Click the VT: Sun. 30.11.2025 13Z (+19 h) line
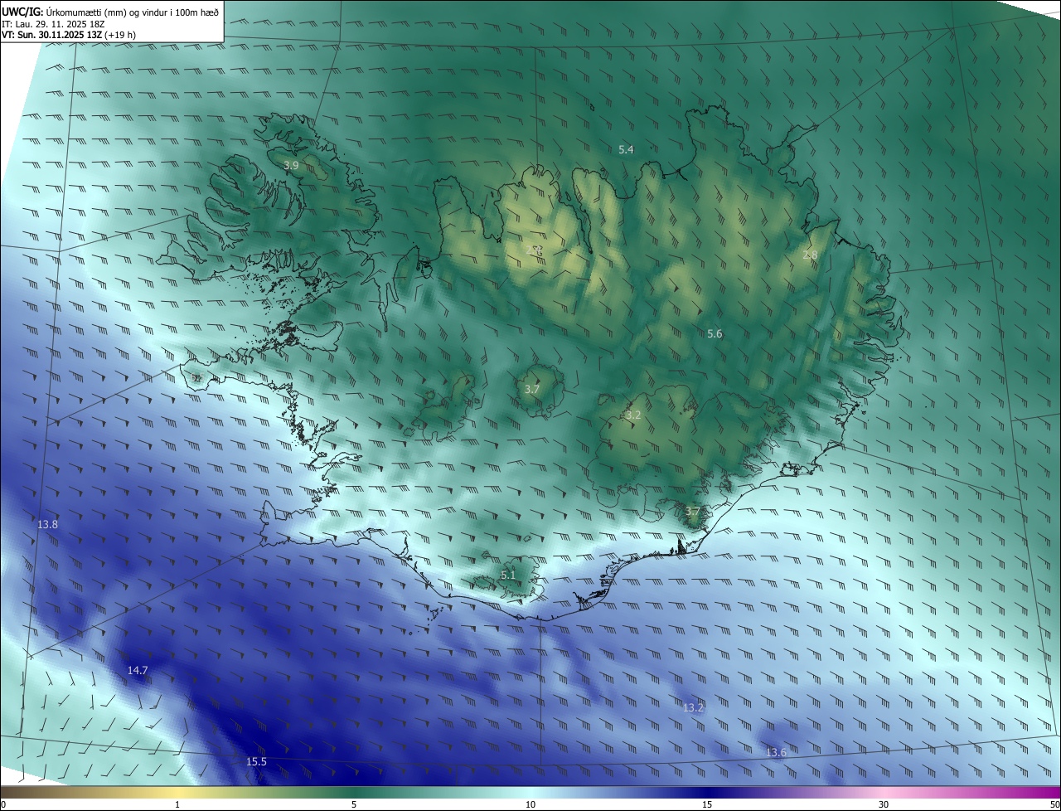Screen dimensions: 1061x811 tap(70, 35)
